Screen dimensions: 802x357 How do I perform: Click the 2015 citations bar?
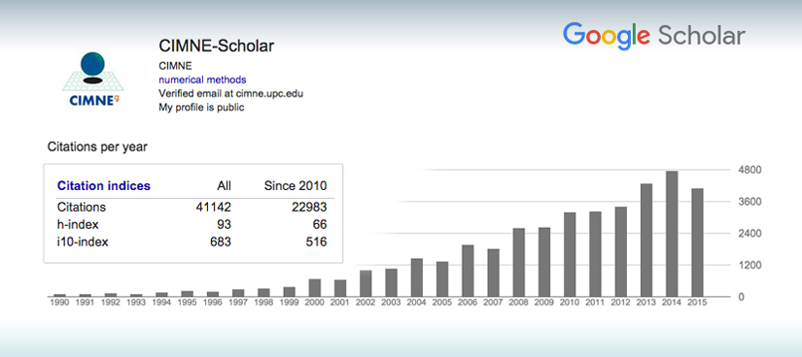click(697, 243)
